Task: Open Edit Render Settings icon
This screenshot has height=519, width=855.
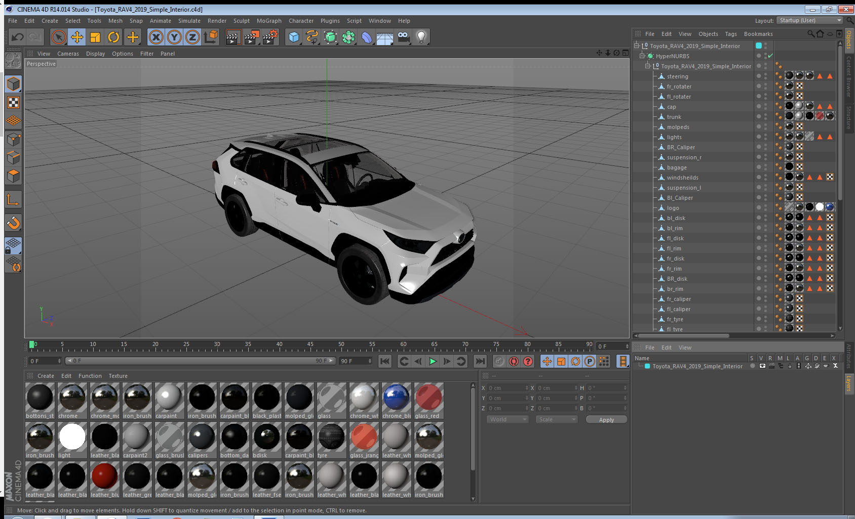Action: point(270,37)
